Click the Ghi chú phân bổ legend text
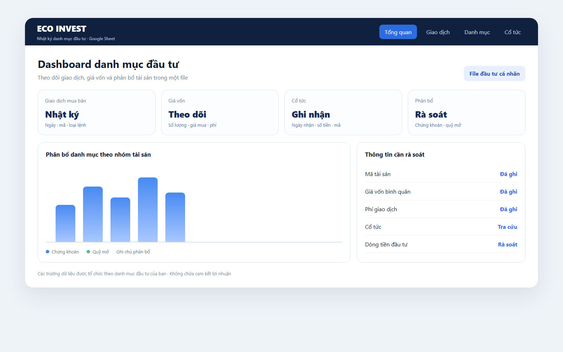The image size is (563, 352). point(133,252)
